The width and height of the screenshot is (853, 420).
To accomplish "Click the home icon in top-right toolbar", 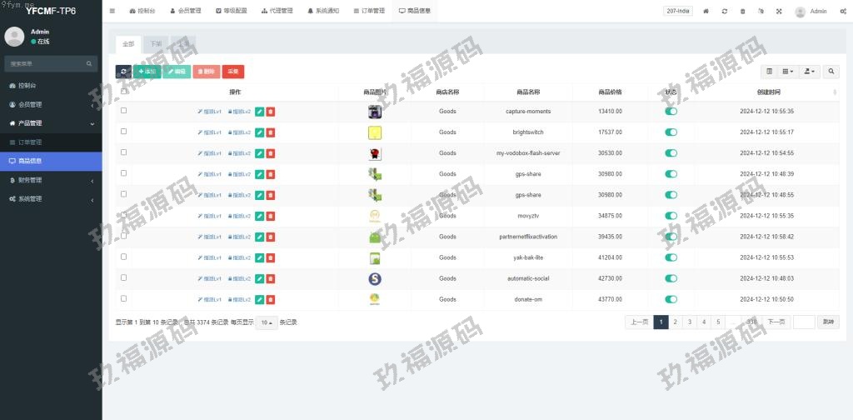I will pyautogui.click(x=706, y=12).
